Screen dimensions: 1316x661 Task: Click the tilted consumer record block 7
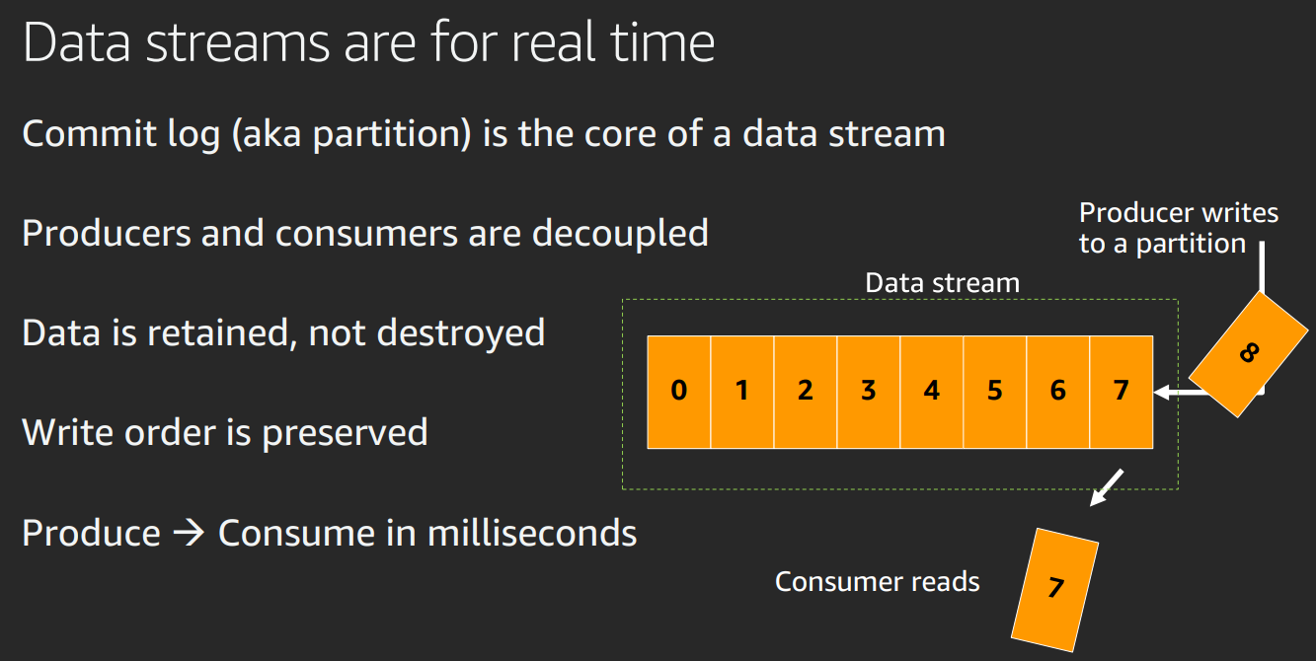pos(1055,587)
